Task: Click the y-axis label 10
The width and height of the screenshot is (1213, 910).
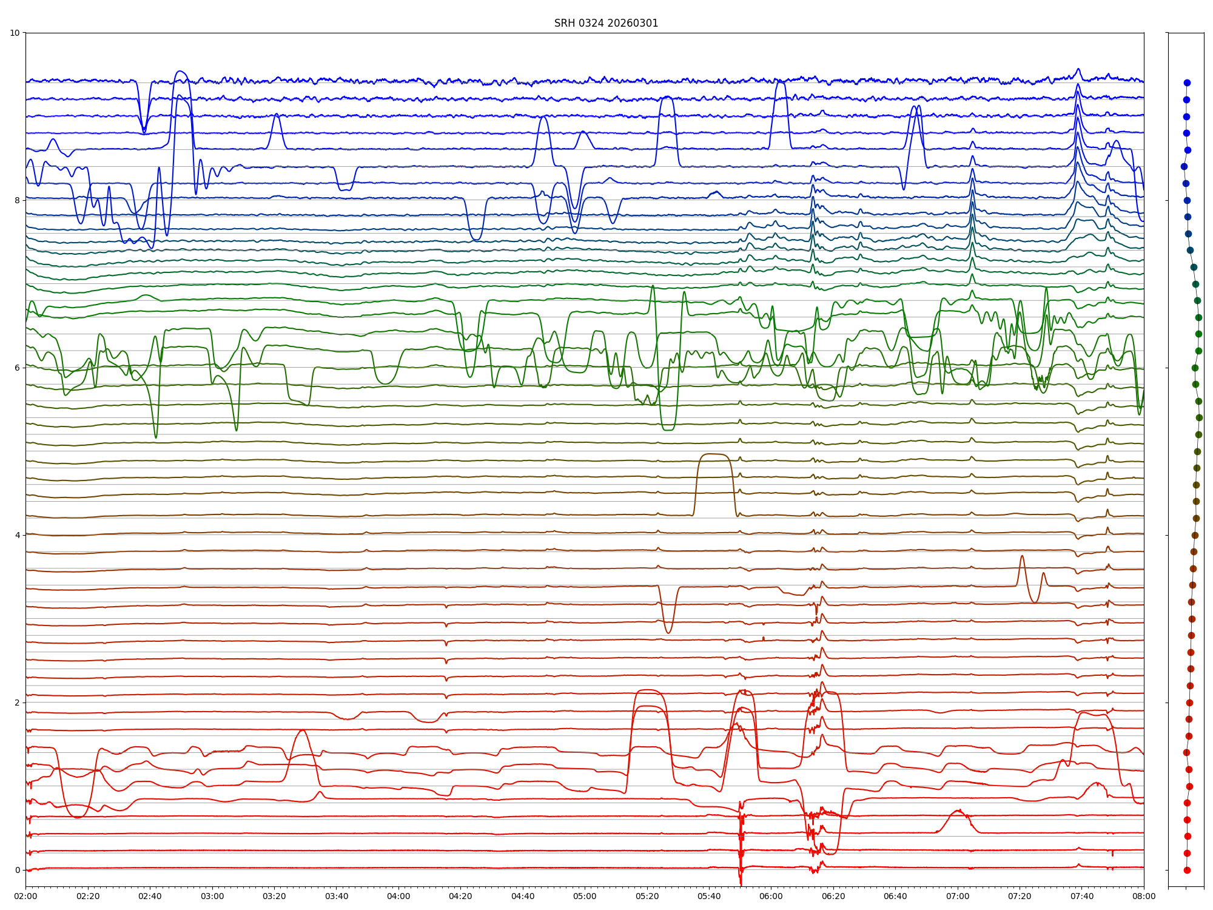Action: click(x=15, y=33)
